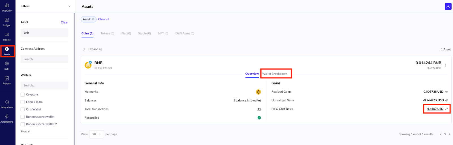Switch to the Wallet Breakdown tab
The height and width of the screenshot is (145, 453).
click(x=275, y=74)
